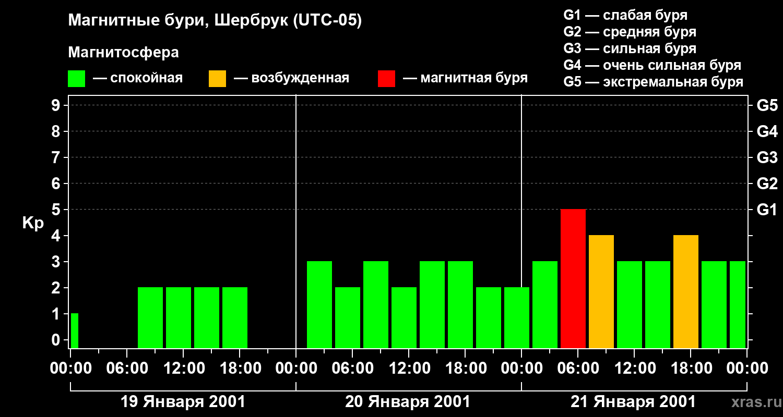This screenshot has width=783, height=417.
Task: Click the 'G3 — сильная буря' description line
Action: 630,48
